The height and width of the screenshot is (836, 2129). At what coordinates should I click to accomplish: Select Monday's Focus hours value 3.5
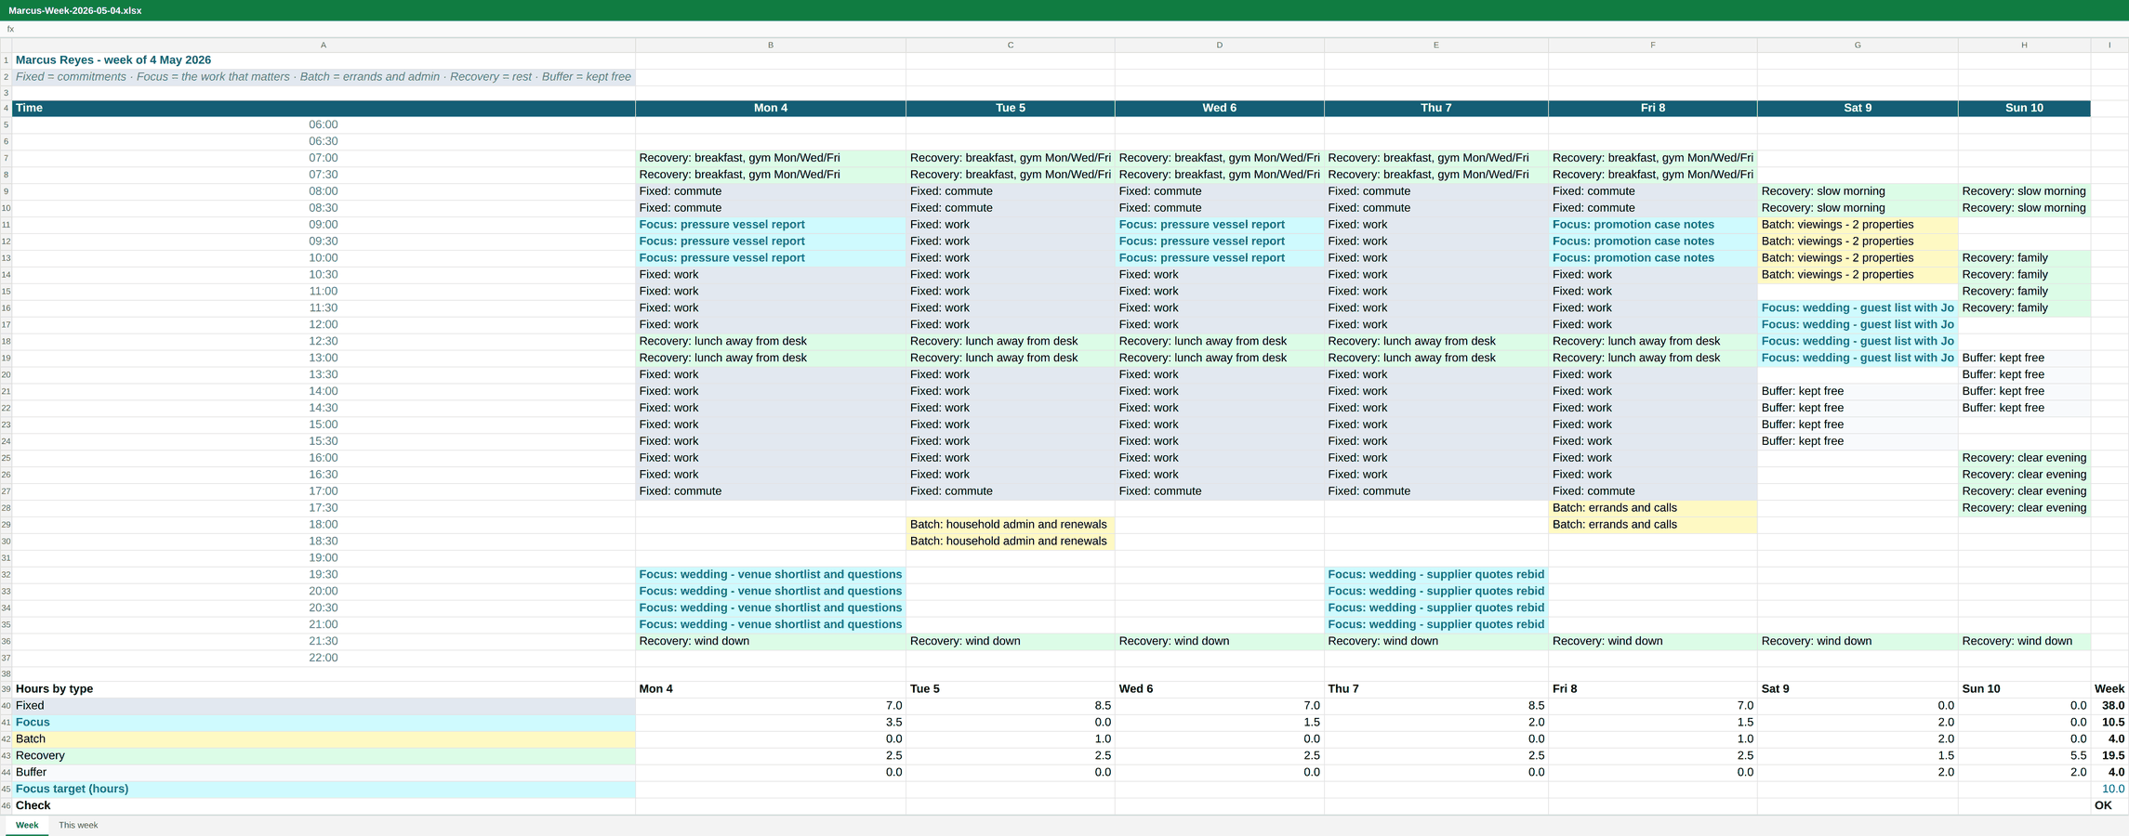tap(771, 723)
